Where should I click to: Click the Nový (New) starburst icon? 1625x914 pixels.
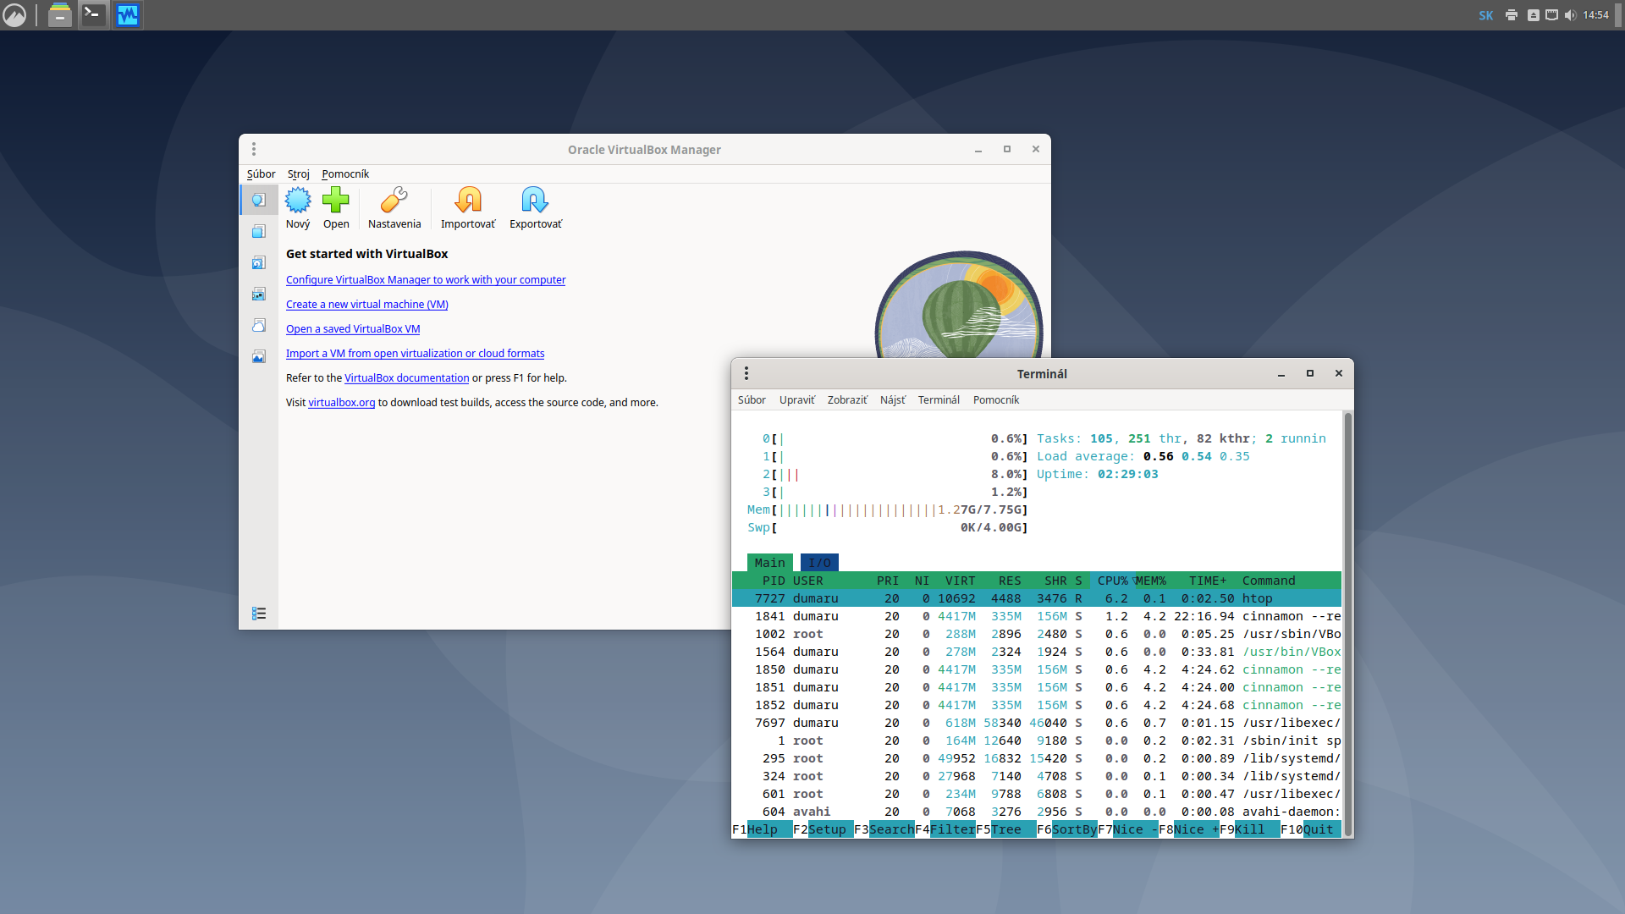[298, 201]
